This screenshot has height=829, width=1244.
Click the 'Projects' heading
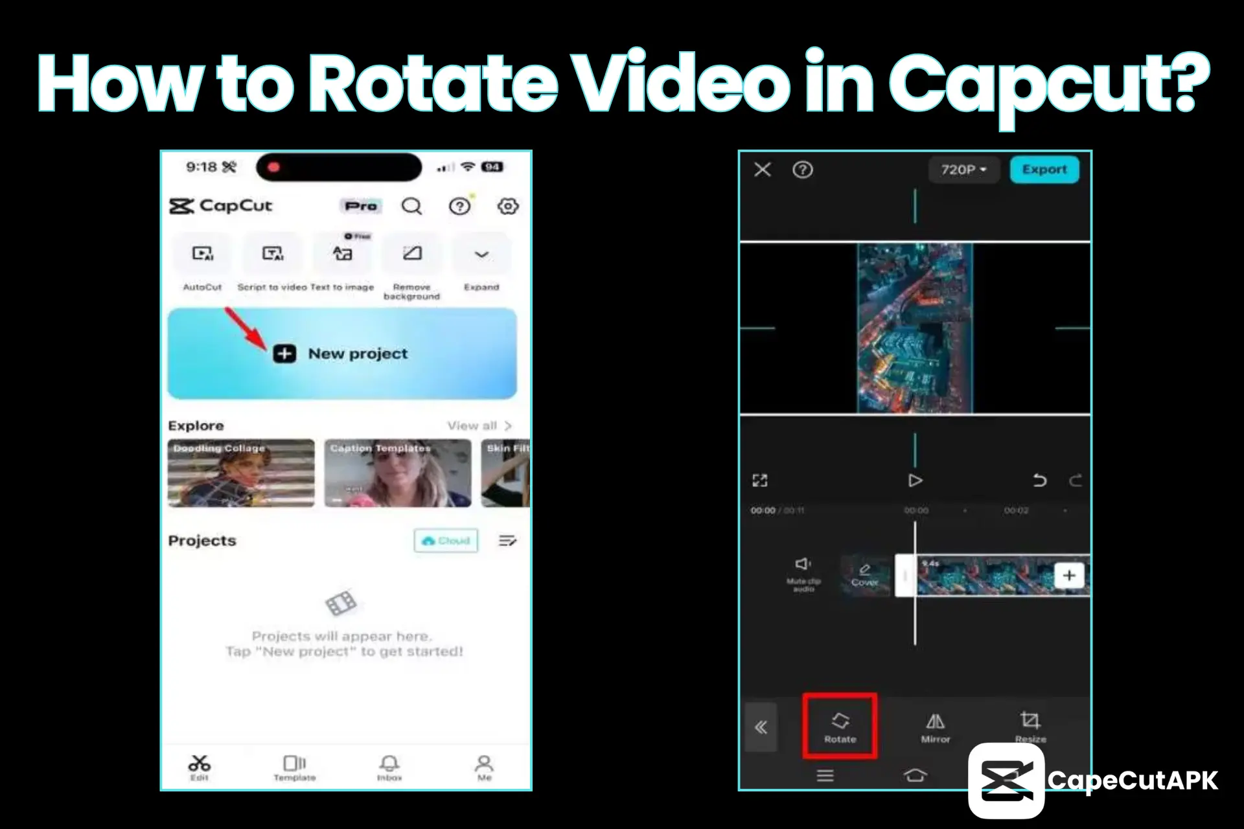pyautogui.click(x=202, y=541)
